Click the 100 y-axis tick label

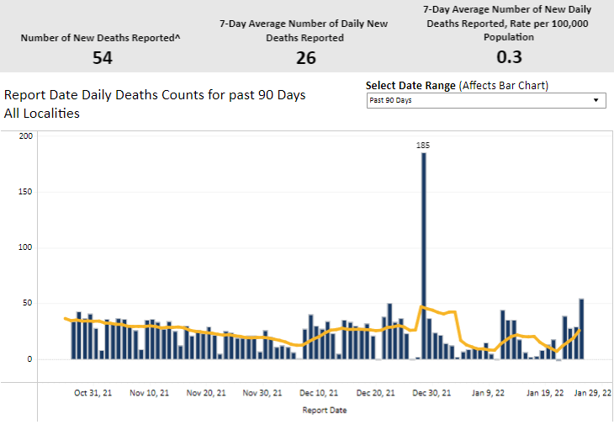pos(24,247)
